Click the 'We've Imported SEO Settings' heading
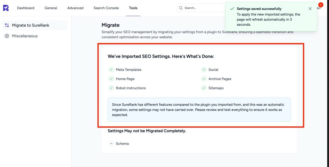Screen dimensions: 329x167 (x=161, y=56)
